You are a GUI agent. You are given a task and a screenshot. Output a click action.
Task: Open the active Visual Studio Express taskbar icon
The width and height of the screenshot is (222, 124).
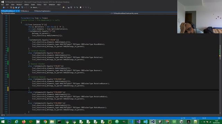coord(153,122)
